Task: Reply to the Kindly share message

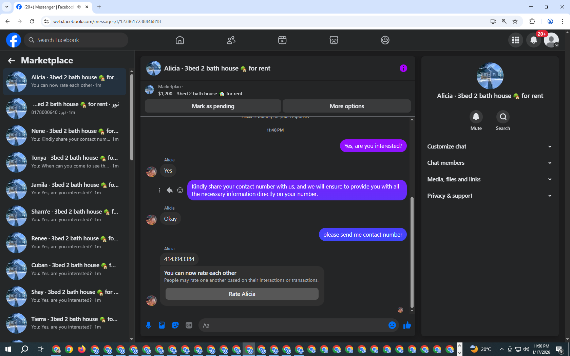Action: pyautogui.click(x=170, y=190)
